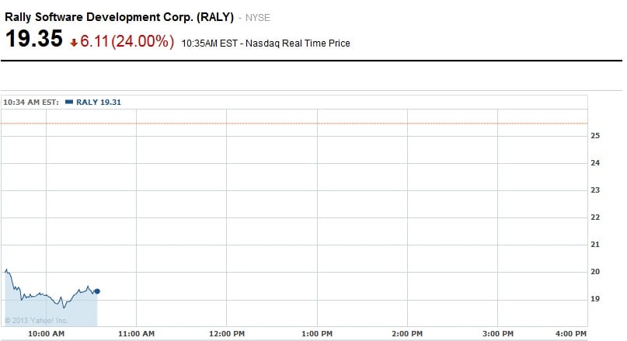Click the NYSE exchange label
The height and width of the screenshot is (341, 627).
(258, 18)
